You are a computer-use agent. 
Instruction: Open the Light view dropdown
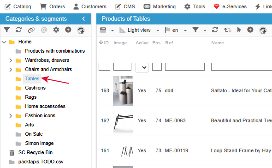(158, 30)
